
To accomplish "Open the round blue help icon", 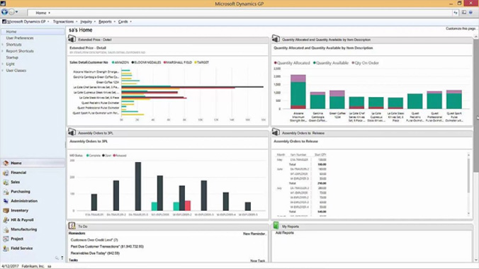I will 470,13.
